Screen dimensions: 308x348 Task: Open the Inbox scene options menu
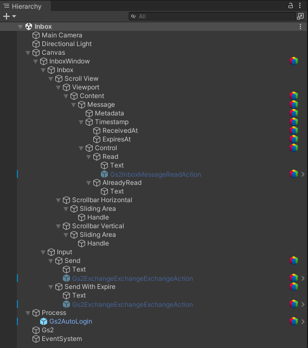pos(300,27)
